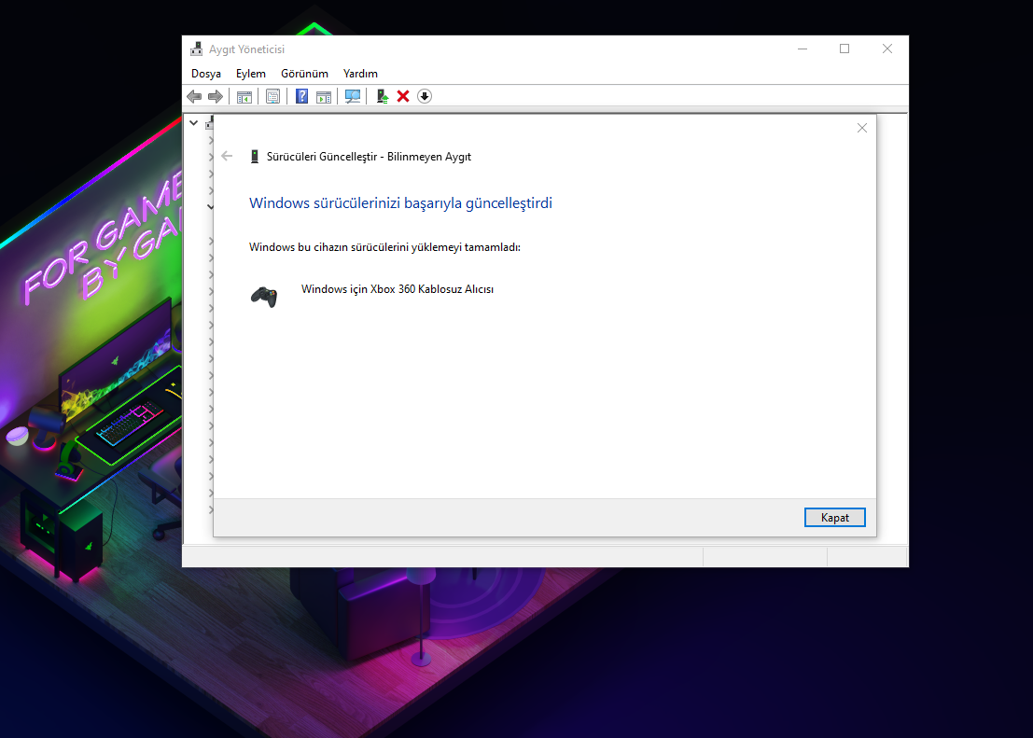Toggle the console tree show/hide toolbar icon
Image resolution: width=1033 pixels, height=738 pixels.
click(x=244, y=96)
